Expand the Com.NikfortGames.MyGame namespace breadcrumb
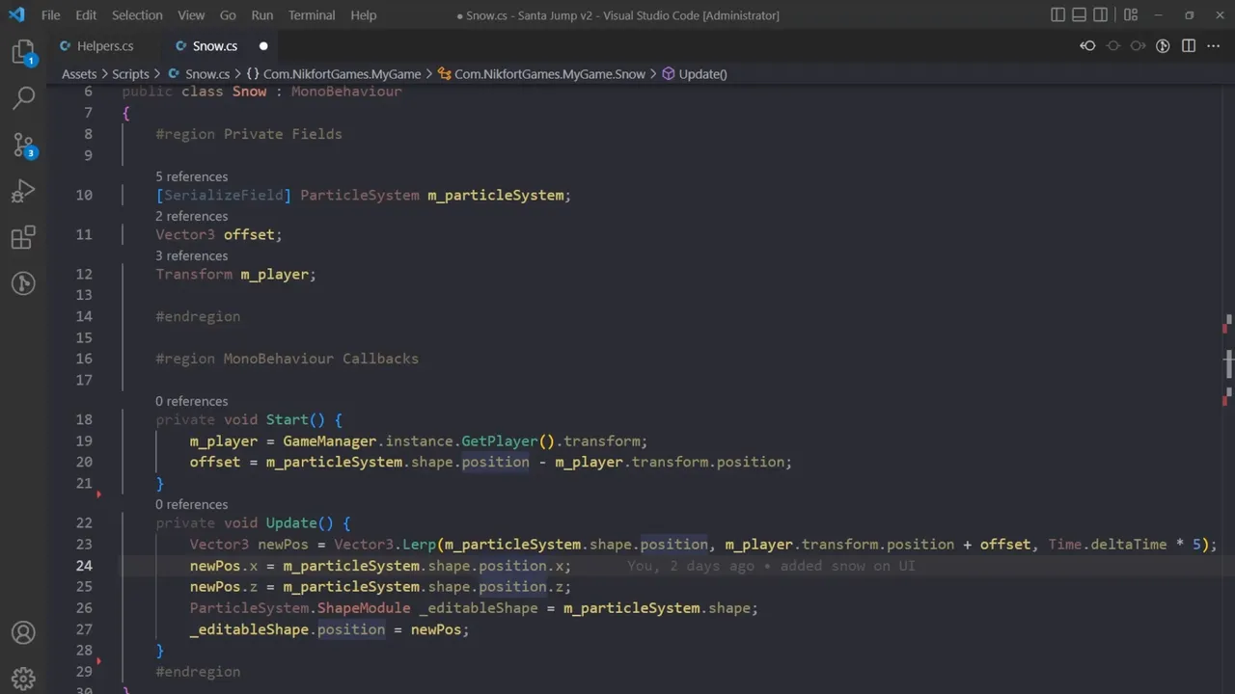1235x694 pixels. click(x=334, y=73)
